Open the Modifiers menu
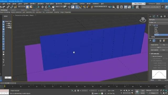This screenshot has height=95, width=168. [x=33, y=4]
